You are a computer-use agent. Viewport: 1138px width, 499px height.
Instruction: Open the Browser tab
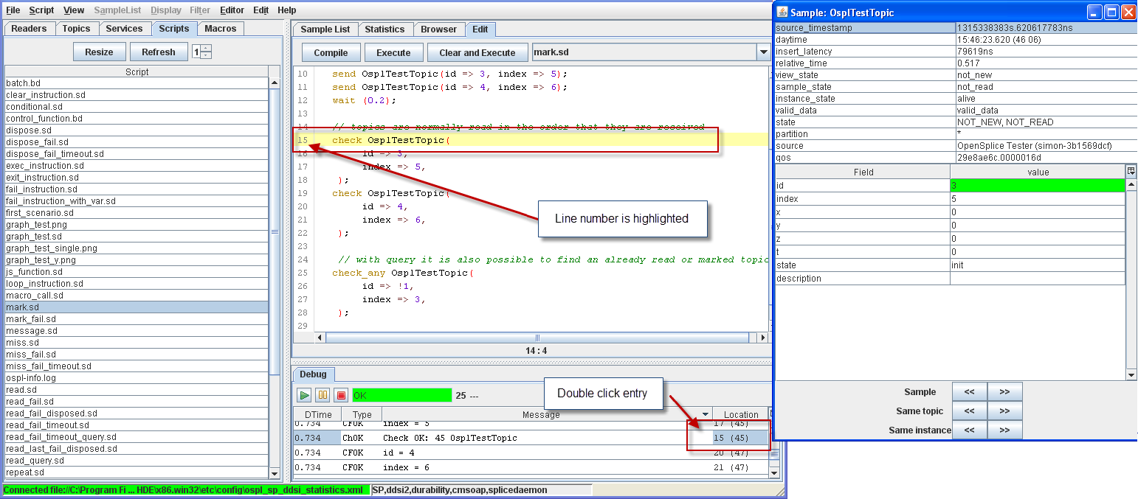[x=439, y=29]
